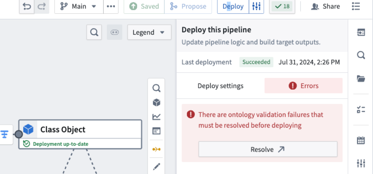
Task: Click the undo arrow button
Action: (27, 7)
